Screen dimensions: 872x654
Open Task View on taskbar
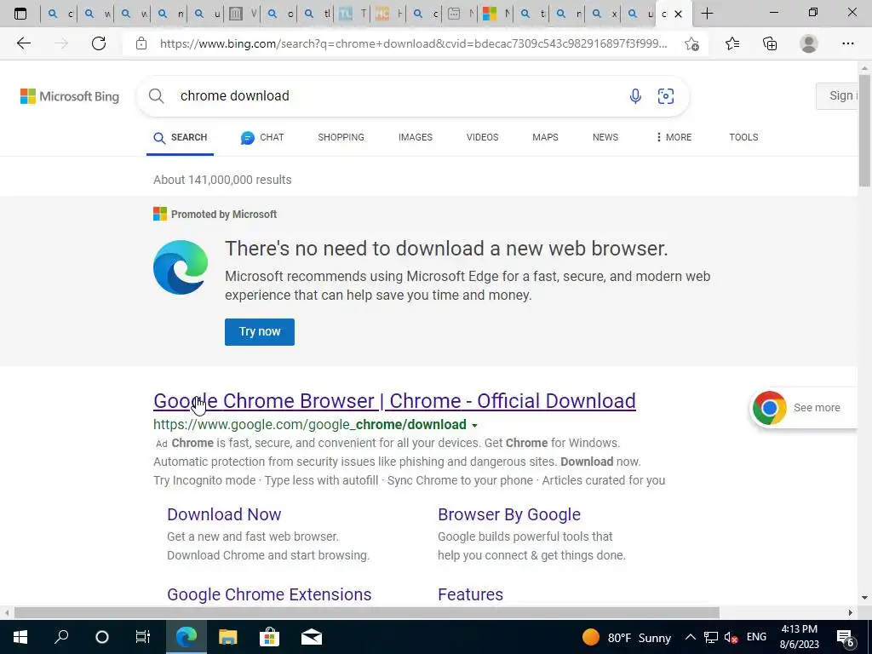(x=143, y=637)
